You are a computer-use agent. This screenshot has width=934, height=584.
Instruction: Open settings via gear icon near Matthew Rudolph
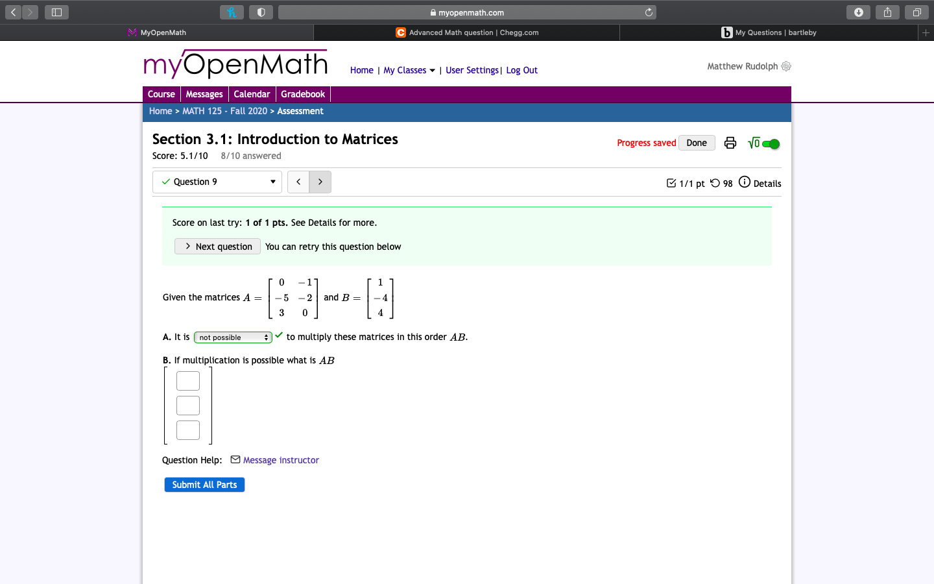click(786, 66)
